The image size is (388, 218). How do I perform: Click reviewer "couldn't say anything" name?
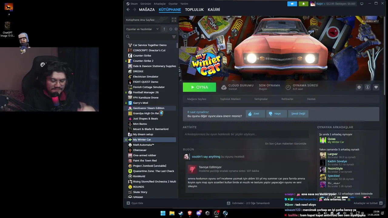point(206,157)
